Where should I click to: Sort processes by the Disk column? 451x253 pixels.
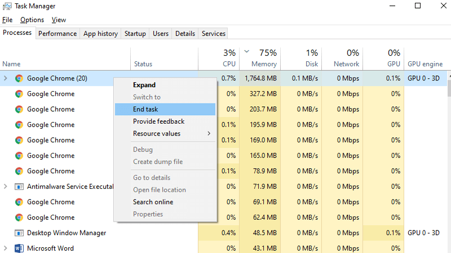coord(301,59)
